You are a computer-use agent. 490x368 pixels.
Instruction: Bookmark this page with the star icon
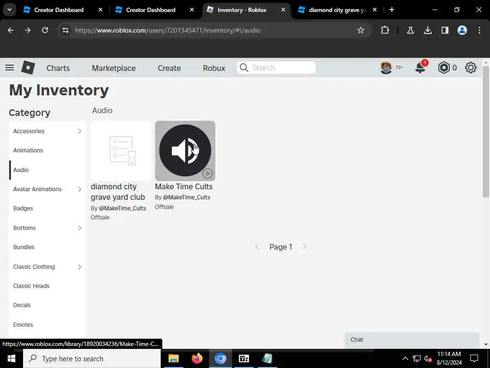coord(361,30)
